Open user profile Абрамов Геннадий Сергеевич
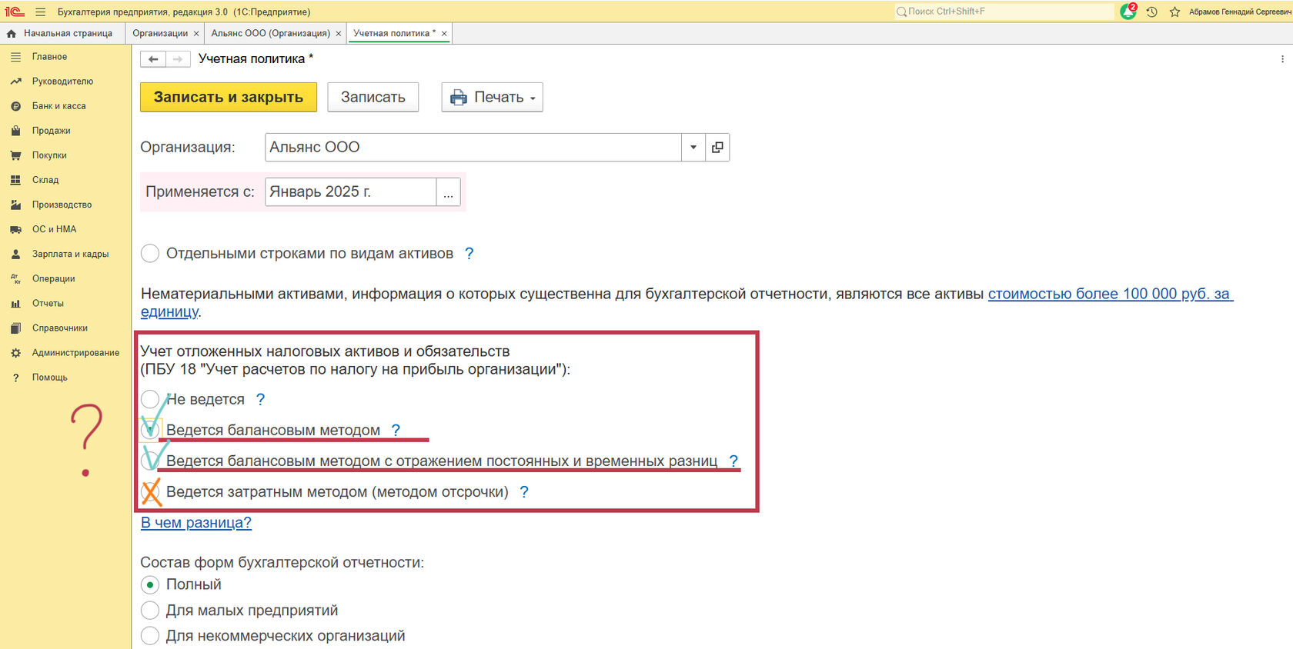 1240,12
